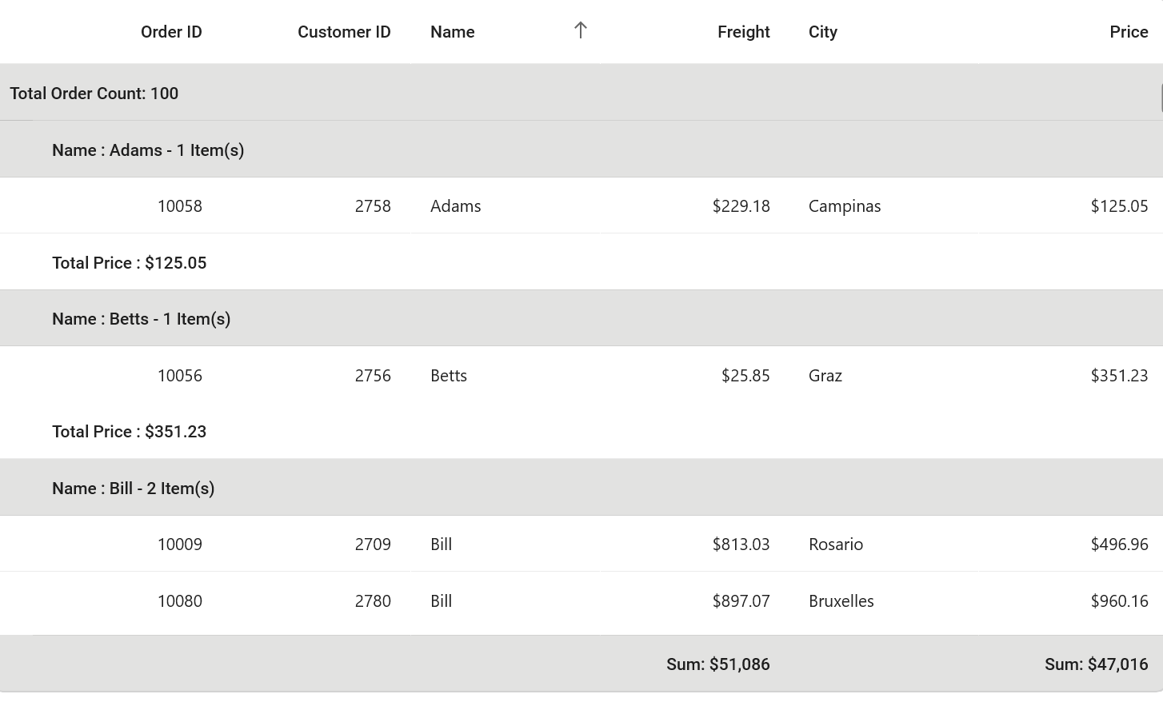Viewport: 1163px width, 710px height.
Task: Sort by the Customer ID column header
Action: [344, 32]
